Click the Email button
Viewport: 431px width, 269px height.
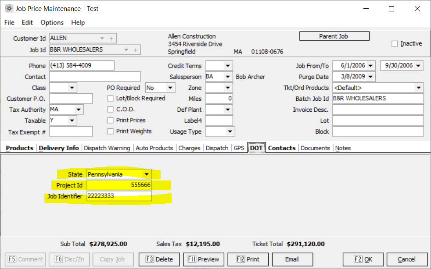[292, 259]
